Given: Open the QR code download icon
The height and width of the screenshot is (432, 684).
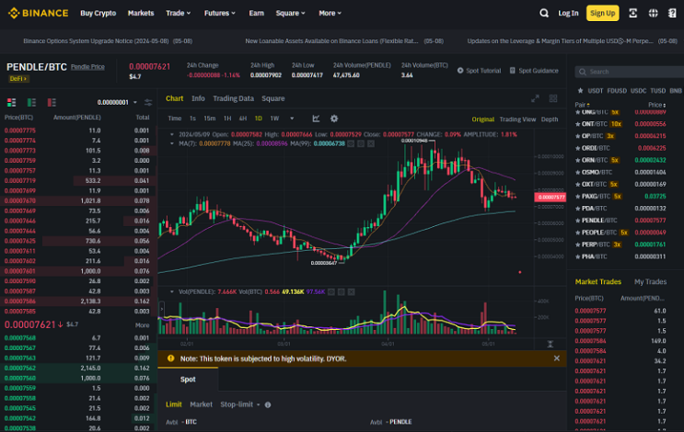Looking at the screenshot, I should pyautogui.click(x=632, y=13).
